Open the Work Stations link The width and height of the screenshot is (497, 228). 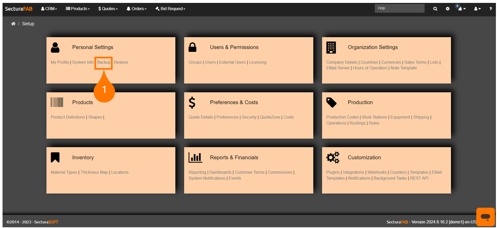pyautogui.click(x=374, y=117)
